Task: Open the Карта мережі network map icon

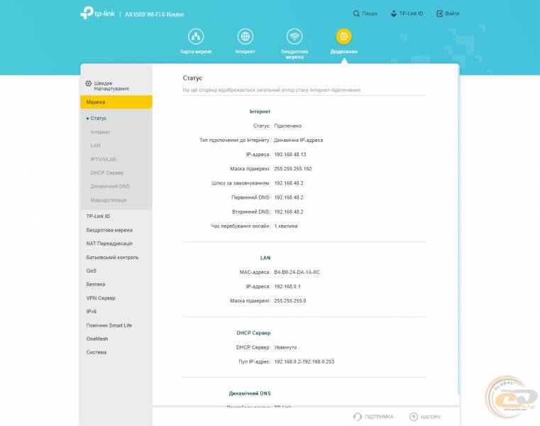Action: (x=196, y=36)
